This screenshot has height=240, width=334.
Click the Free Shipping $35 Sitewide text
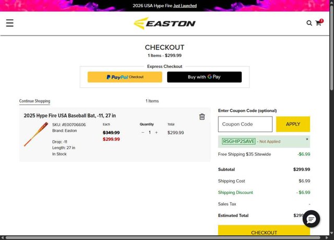pyautogui.click(x=245, y=154)
